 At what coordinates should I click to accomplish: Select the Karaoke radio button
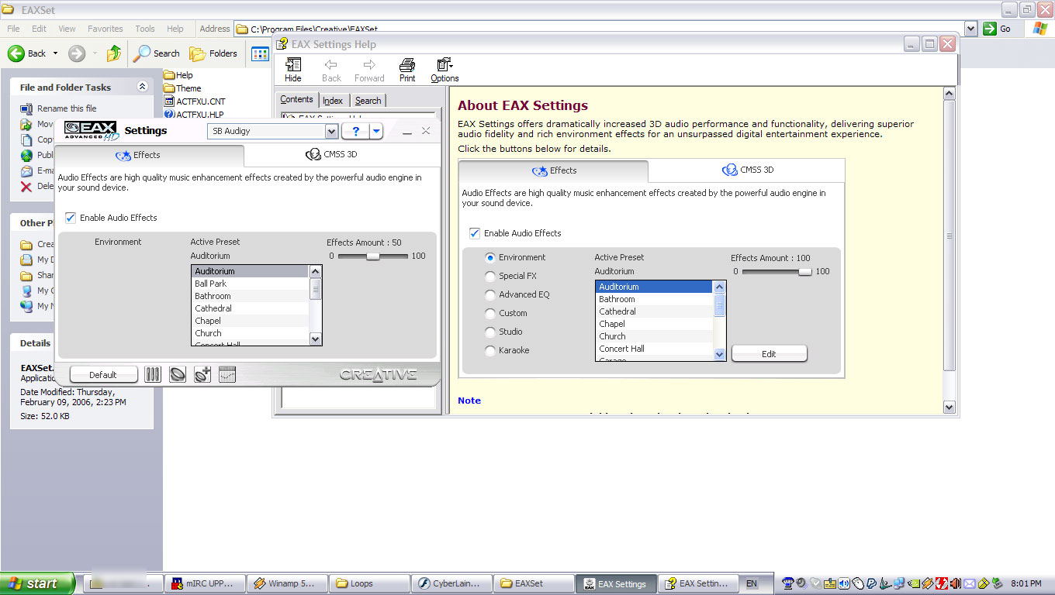[x=490, y=350]
